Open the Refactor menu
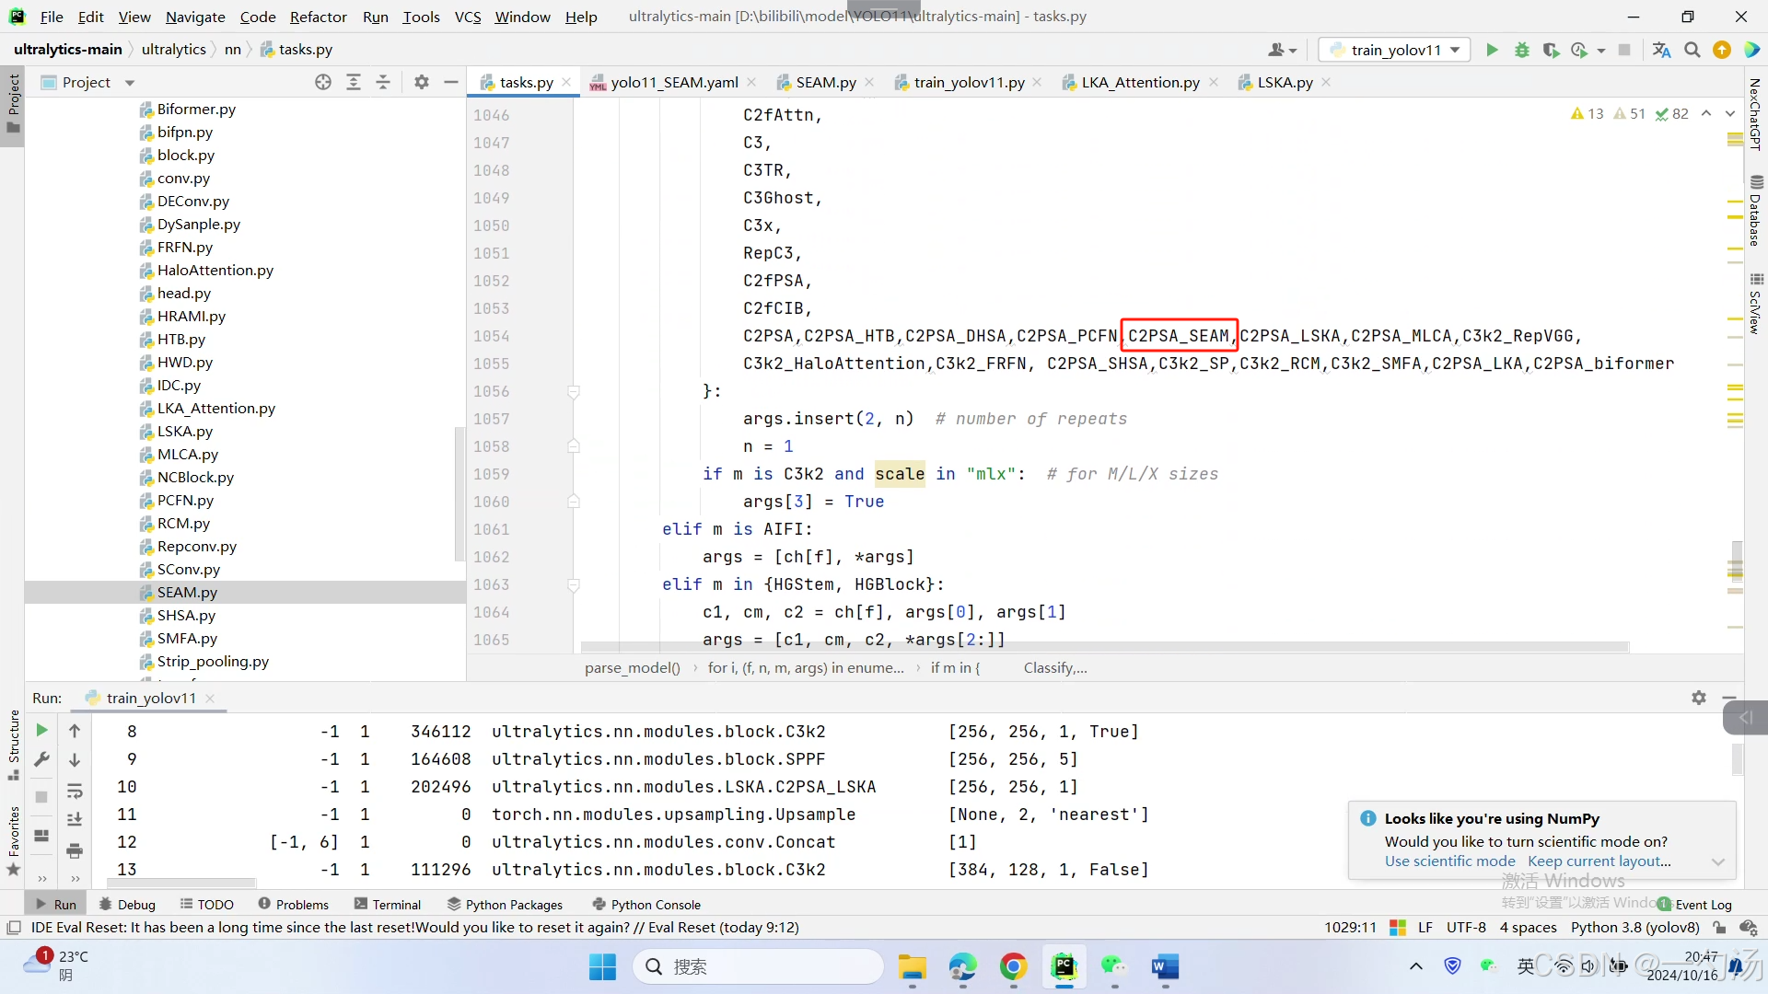This screenshot has height=994, width=1768. [318, 17]
